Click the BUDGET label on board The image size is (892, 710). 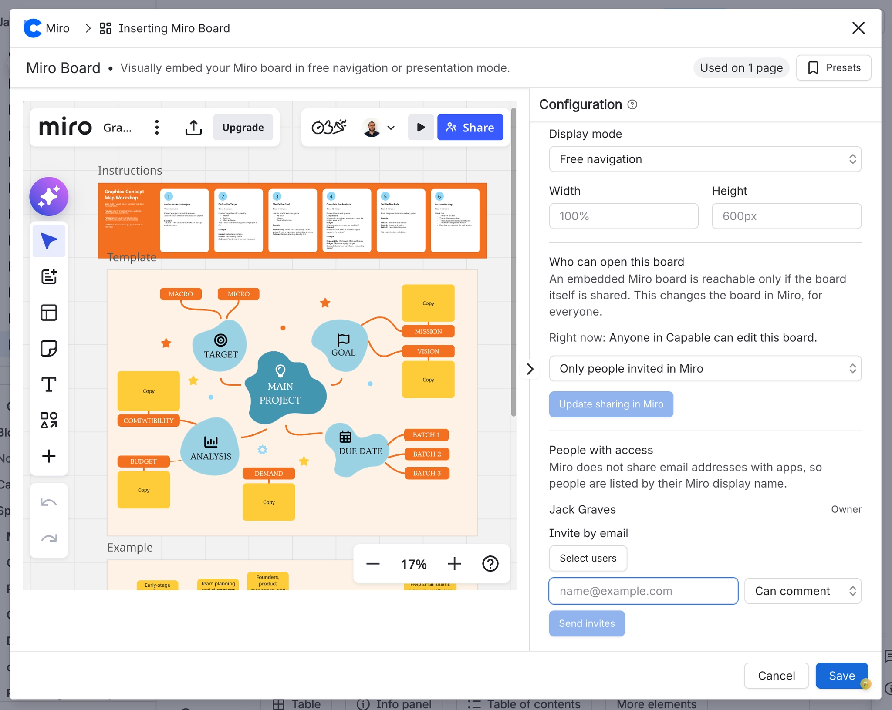pyautogui.click(x=143, y=461)
